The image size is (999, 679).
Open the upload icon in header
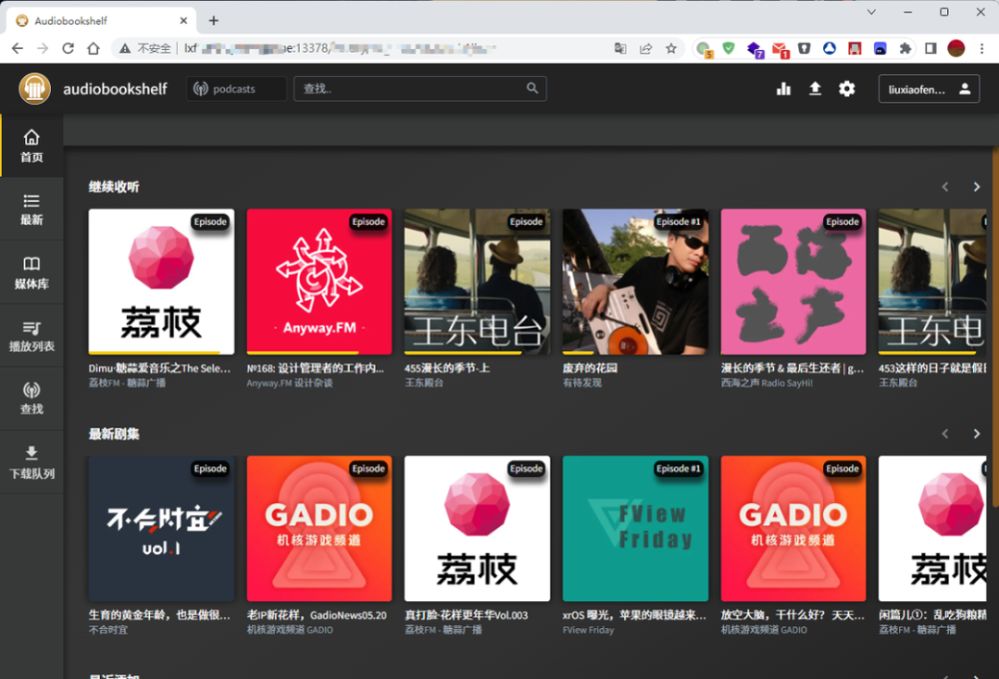[815, 89]
